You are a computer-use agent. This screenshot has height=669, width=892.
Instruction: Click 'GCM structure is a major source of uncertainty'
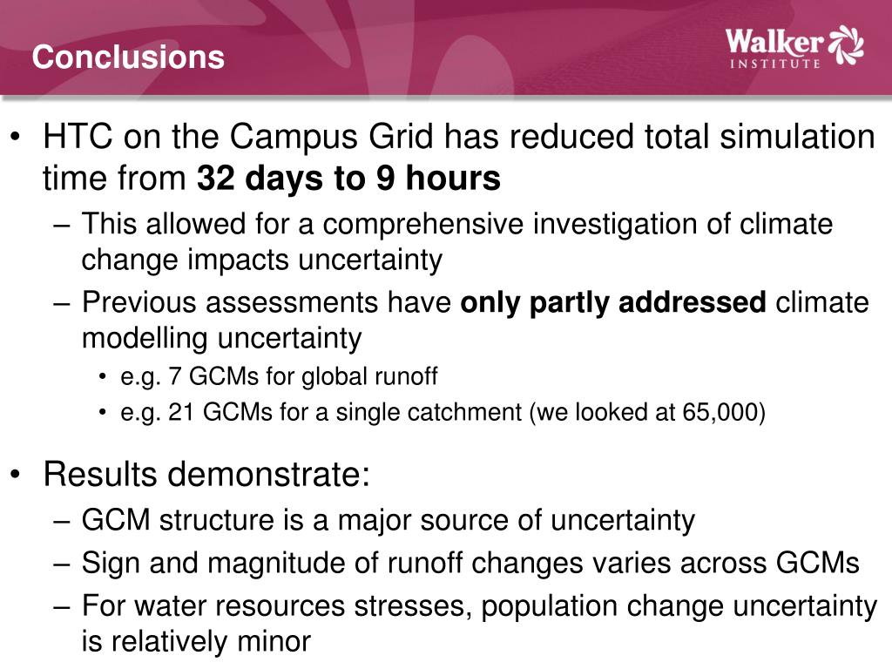(x=388, y=520)
